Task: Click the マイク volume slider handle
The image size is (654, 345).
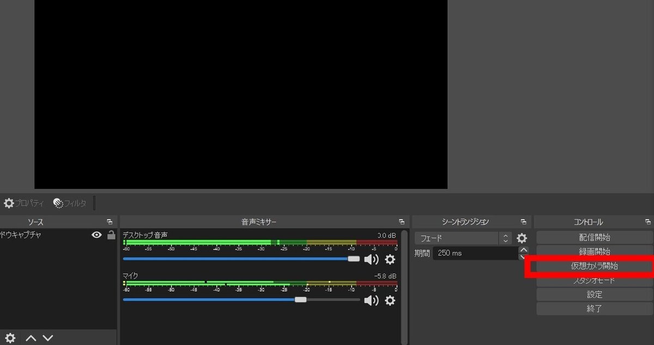Action: [300, 299]
